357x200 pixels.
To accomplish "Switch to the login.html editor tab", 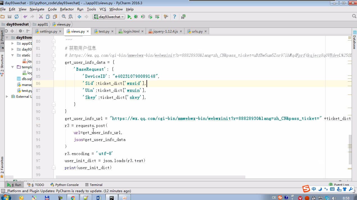I will click(x=131, y=31).
